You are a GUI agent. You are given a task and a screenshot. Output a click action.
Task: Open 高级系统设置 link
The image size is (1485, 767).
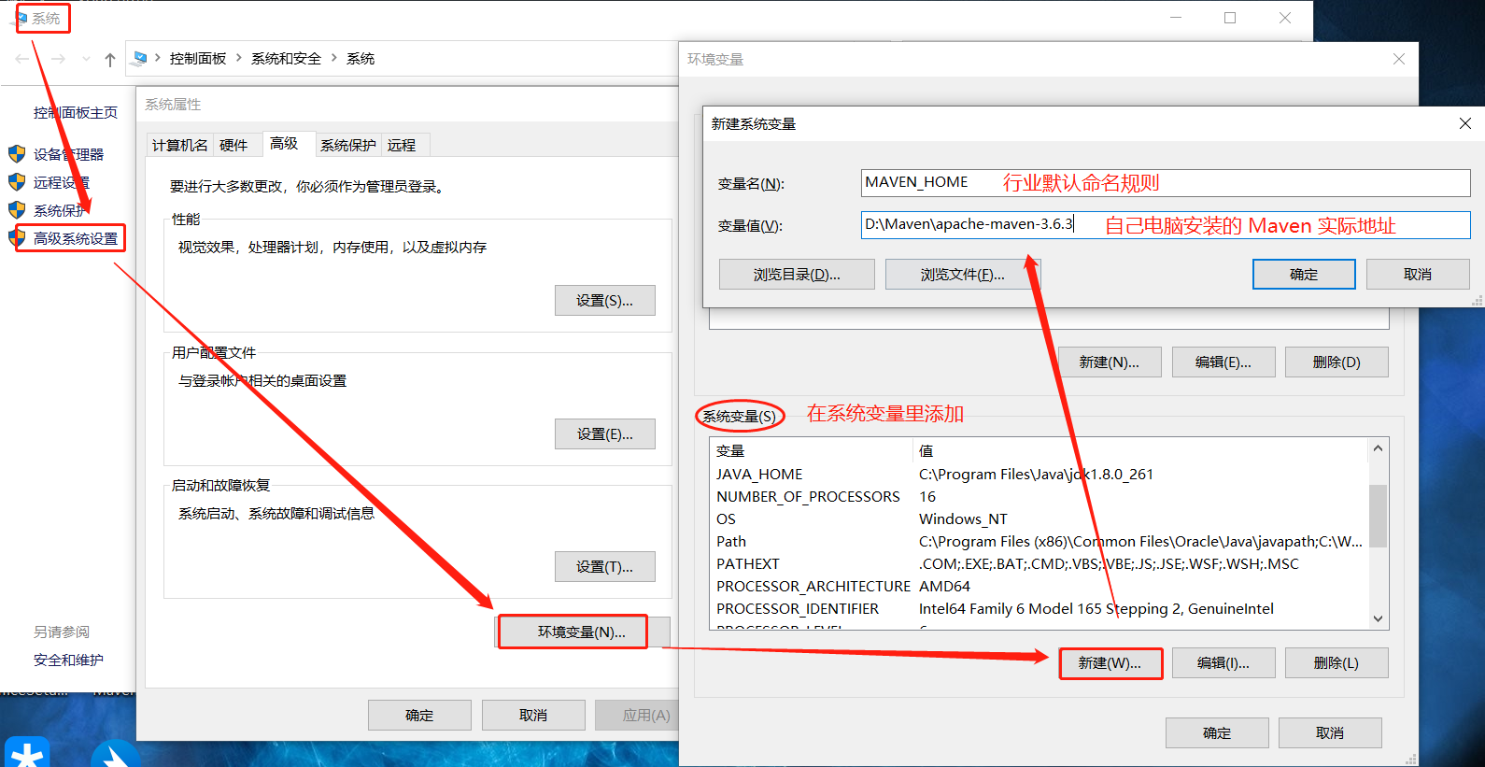76,238
